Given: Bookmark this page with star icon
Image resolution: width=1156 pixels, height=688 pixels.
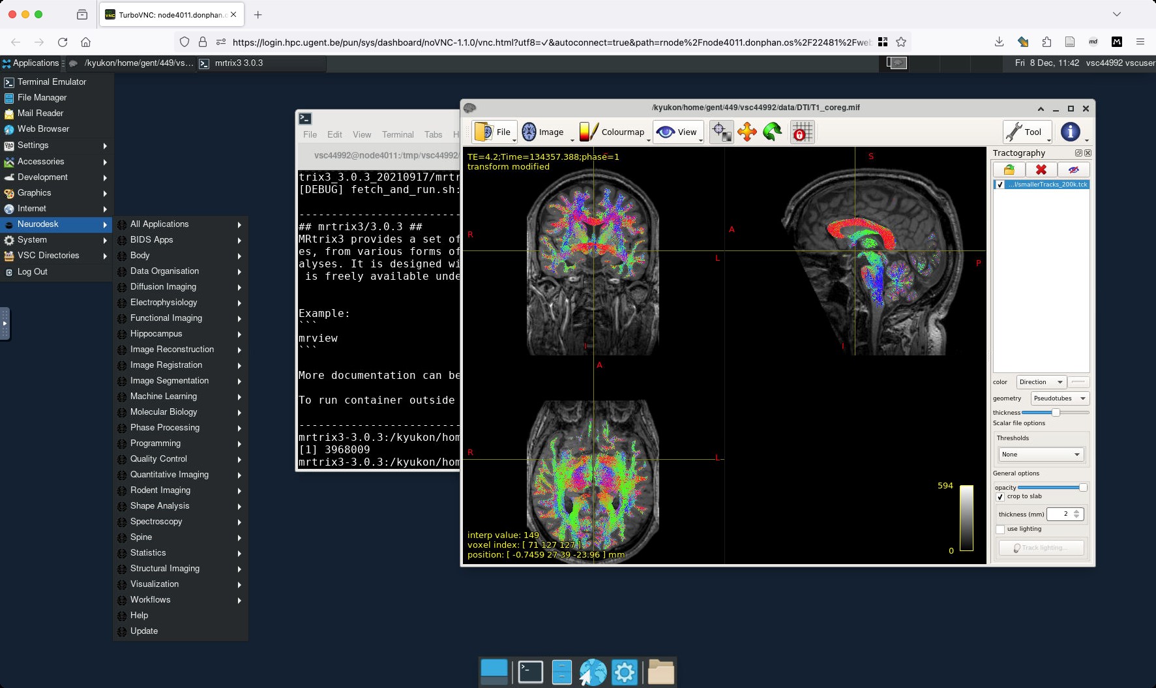Looking at the screenshot, I should pyautogui.click(x=901, y=42).
